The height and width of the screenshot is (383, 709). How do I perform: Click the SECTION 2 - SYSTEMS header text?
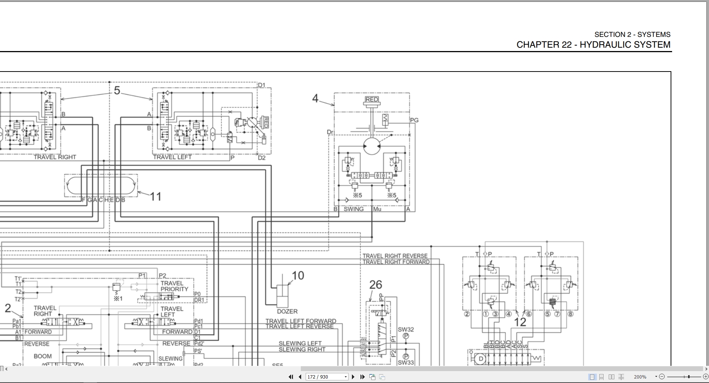pyautogui.click(x=632, y=34)
